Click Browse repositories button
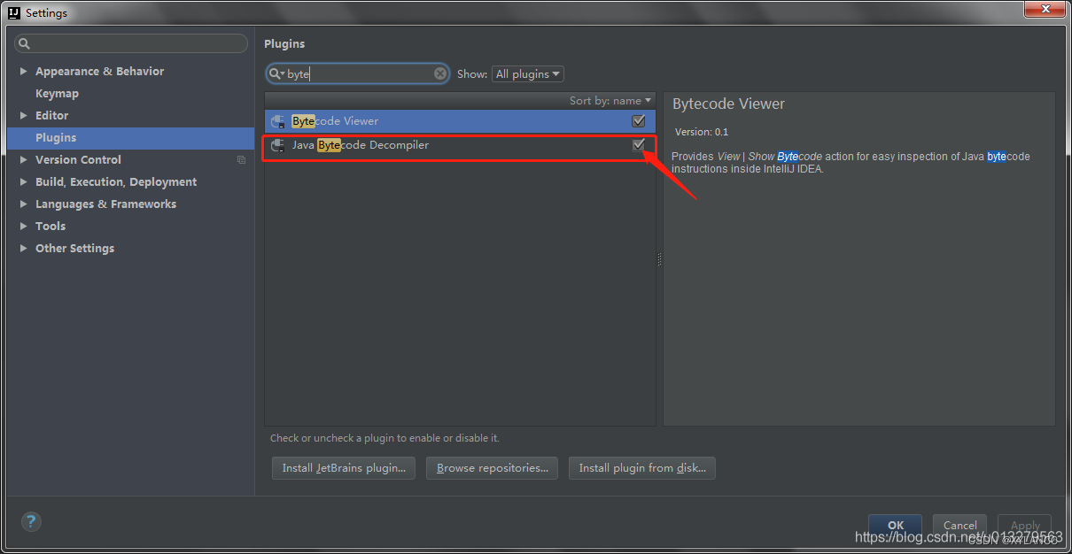Image resolution: width=1072 pixels, height=554 pixels. (492, 468)
